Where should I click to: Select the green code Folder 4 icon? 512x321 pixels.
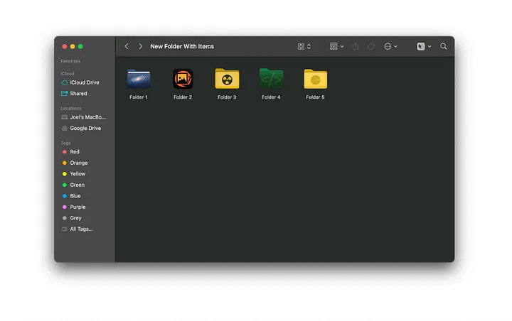click(271, 78)
